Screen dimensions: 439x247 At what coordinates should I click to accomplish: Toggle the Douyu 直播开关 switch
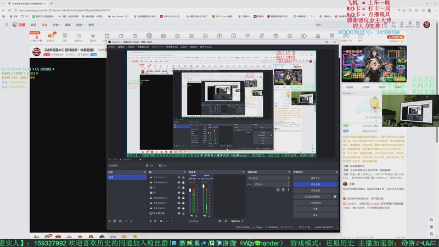point(50,36)
